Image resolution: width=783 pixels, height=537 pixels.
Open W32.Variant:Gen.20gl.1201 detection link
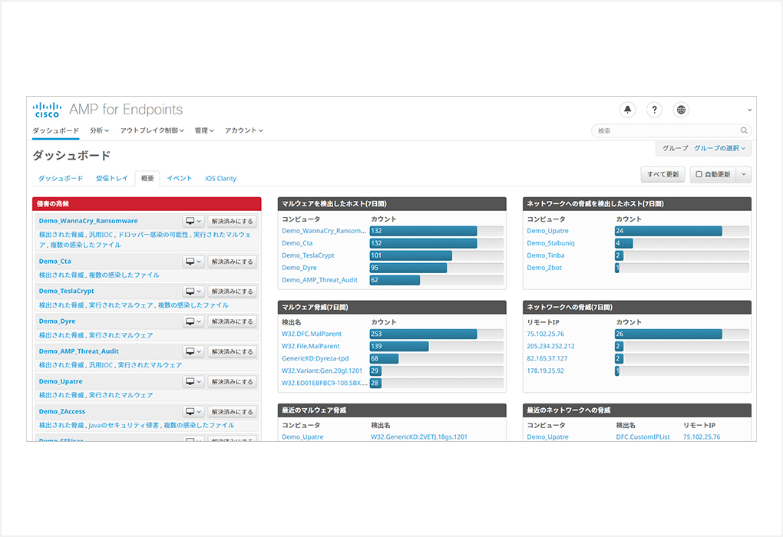(x=322, y=371)
